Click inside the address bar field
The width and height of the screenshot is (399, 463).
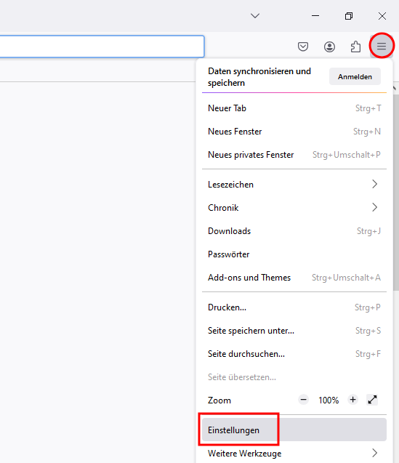[102, 47]
